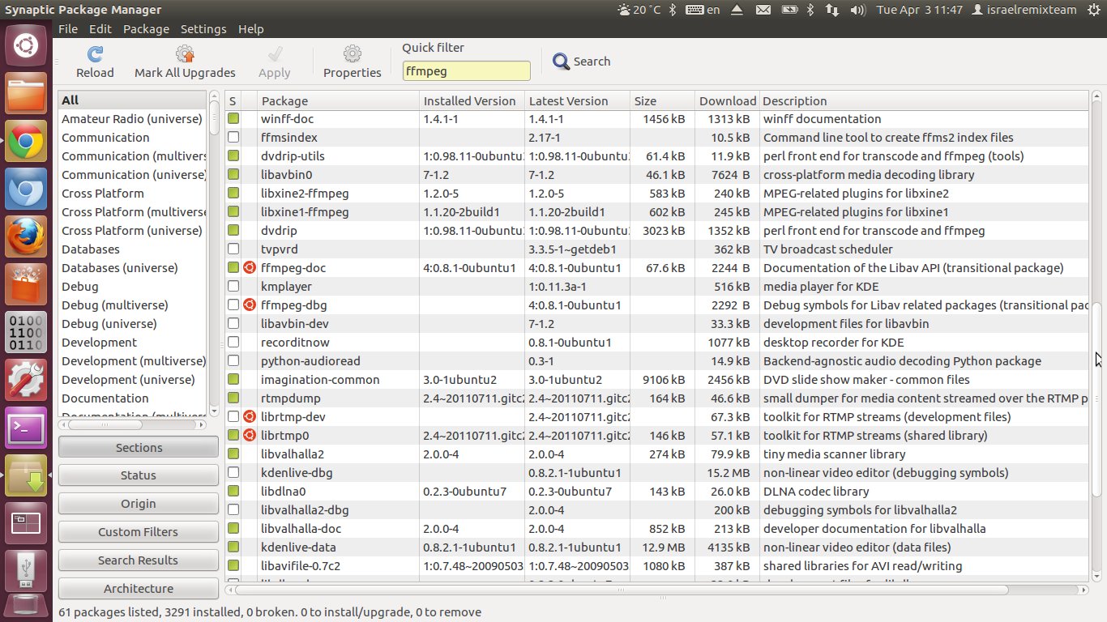Open the File menu
The height and width of the screenshot is (622, 1107).
68,28
